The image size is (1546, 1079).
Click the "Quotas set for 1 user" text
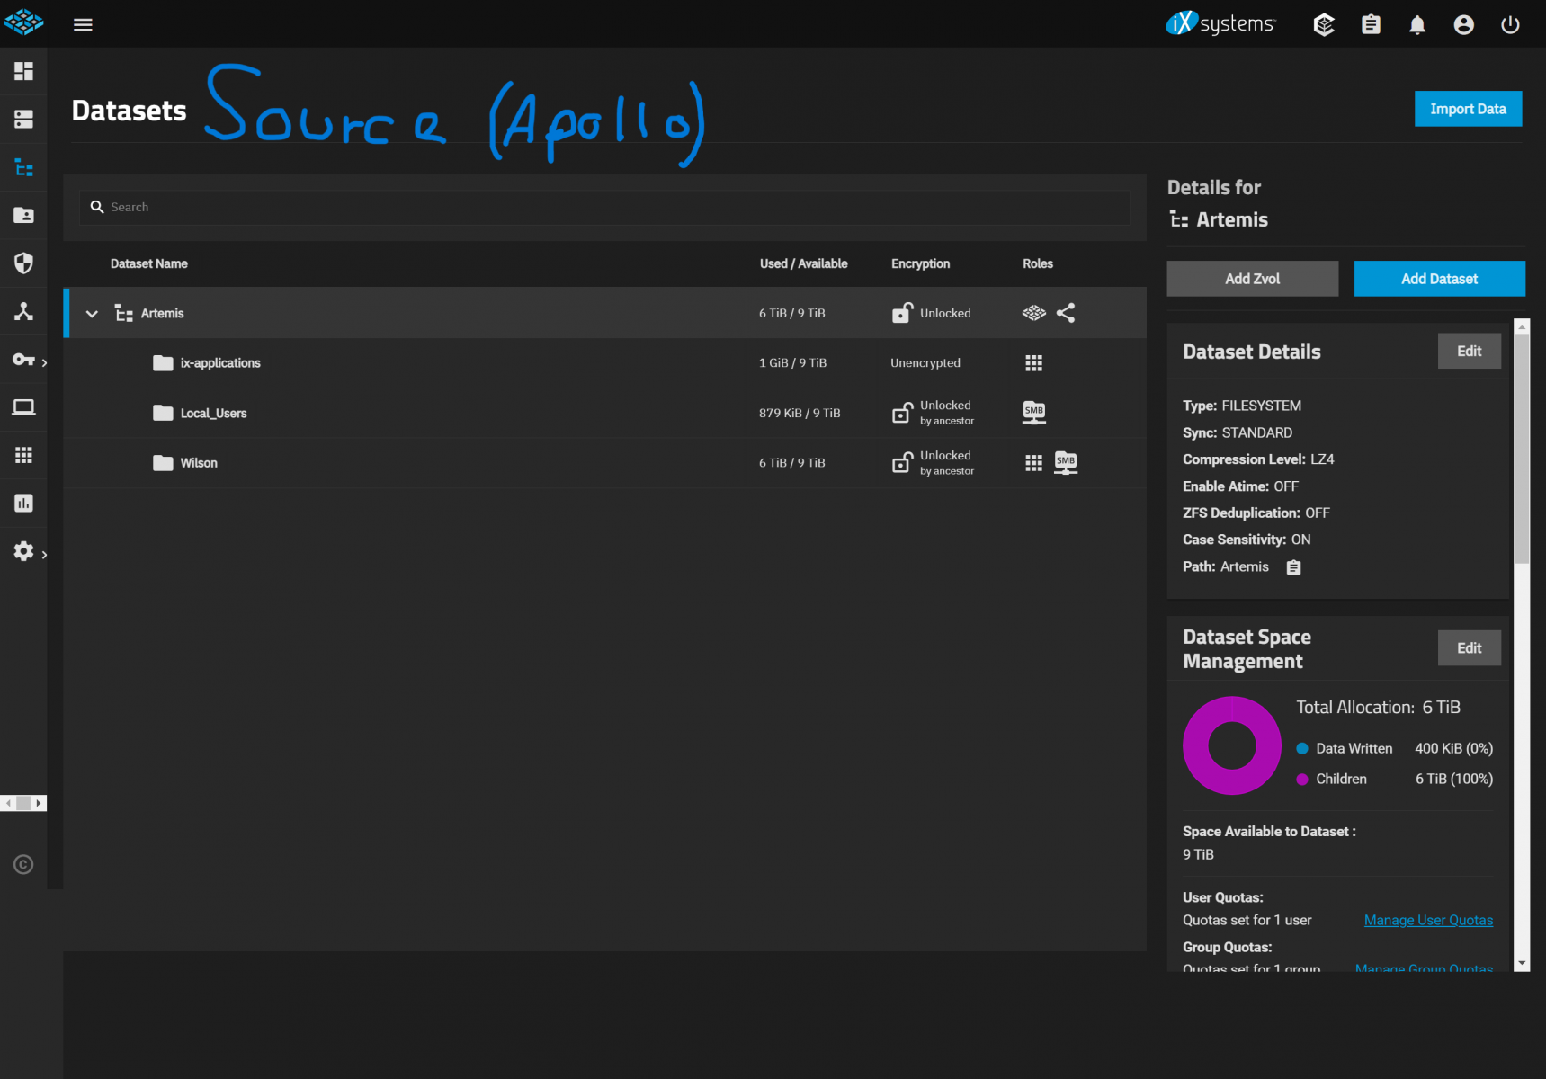click(1247, 920)
